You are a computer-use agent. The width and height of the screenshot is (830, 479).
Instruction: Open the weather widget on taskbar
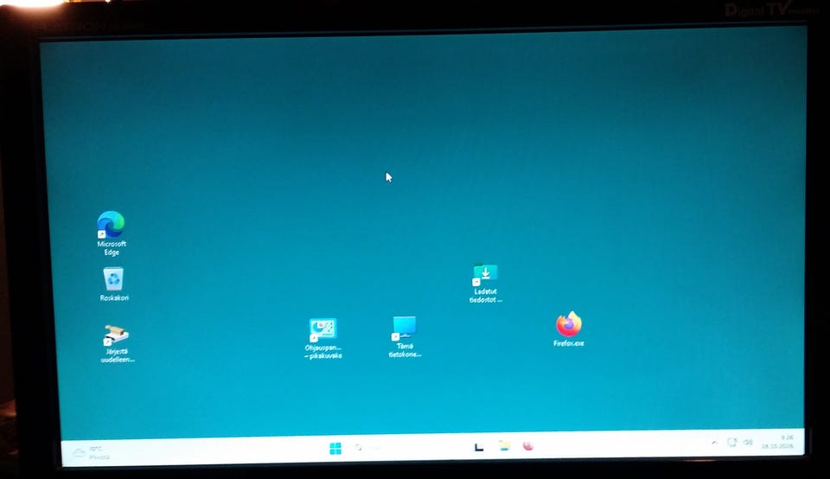click(91, 452)
